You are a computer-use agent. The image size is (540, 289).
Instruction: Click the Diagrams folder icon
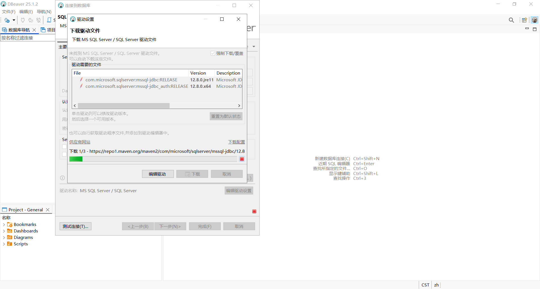pos(10,238)
